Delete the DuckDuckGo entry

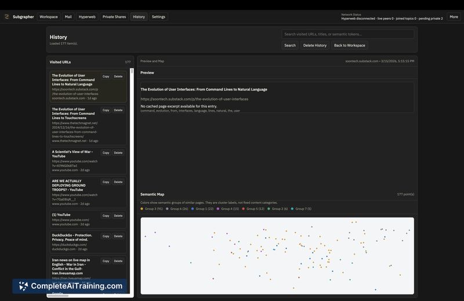[x=118, y=236]
